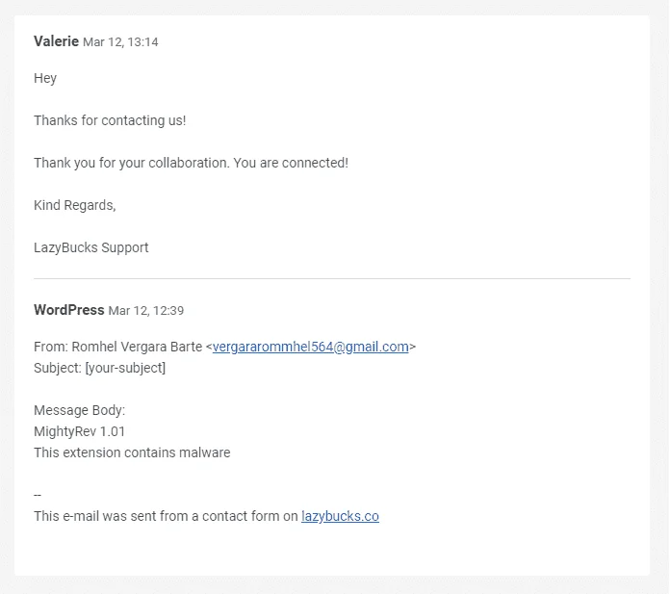The height and width of the screenshot is (594, 670).
Task: Click the Message Body: label
Action: [x=80, y=410]
